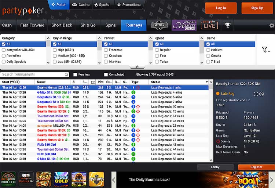This screenshot has height=188, width=275.
Task: Switch to the Spins tab
Action: [110, 25]
